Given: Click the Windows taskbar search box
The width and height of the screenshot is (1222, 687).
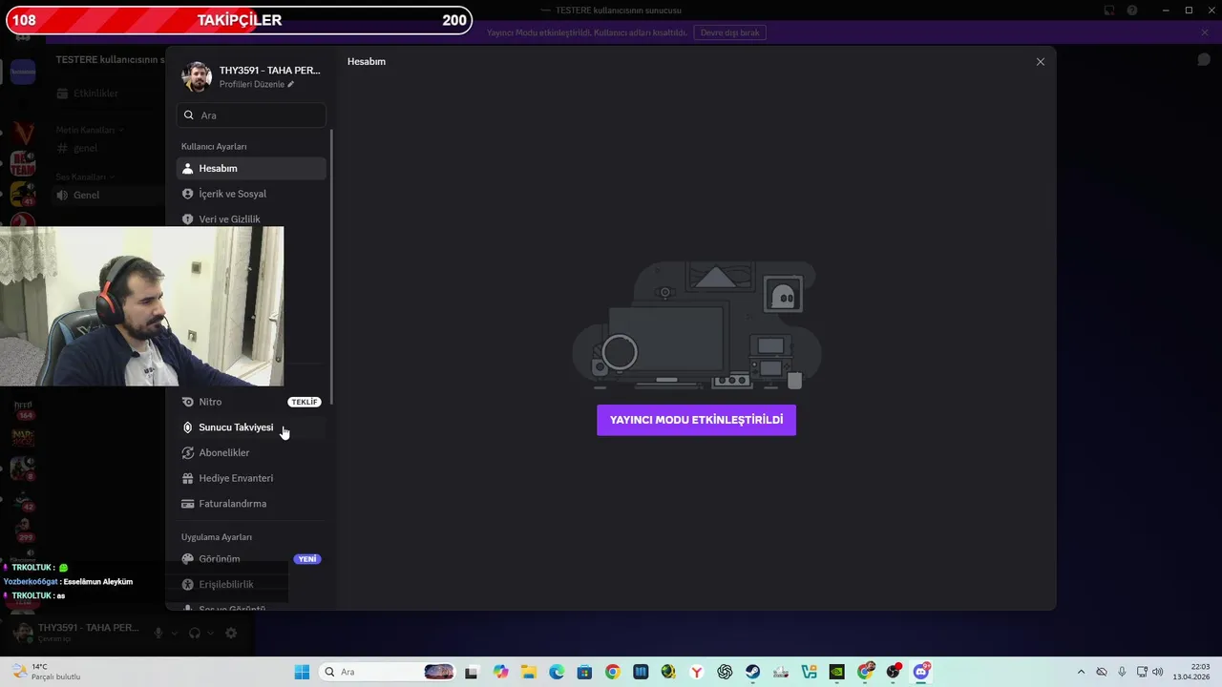Looking at the screenshot, I should point(387,672).
